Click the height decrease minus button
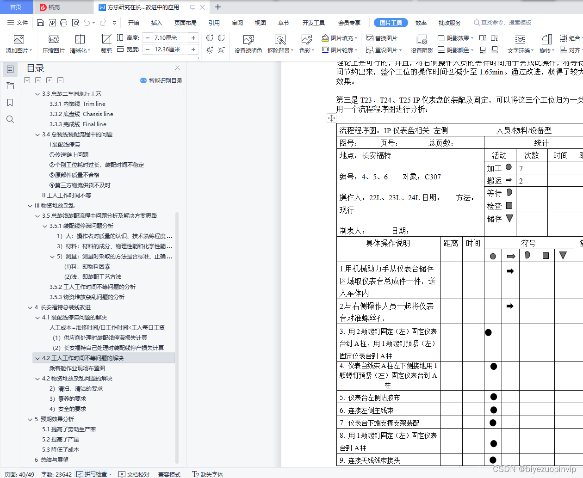Viewport: 583px width, 478px height. point(148,38)
